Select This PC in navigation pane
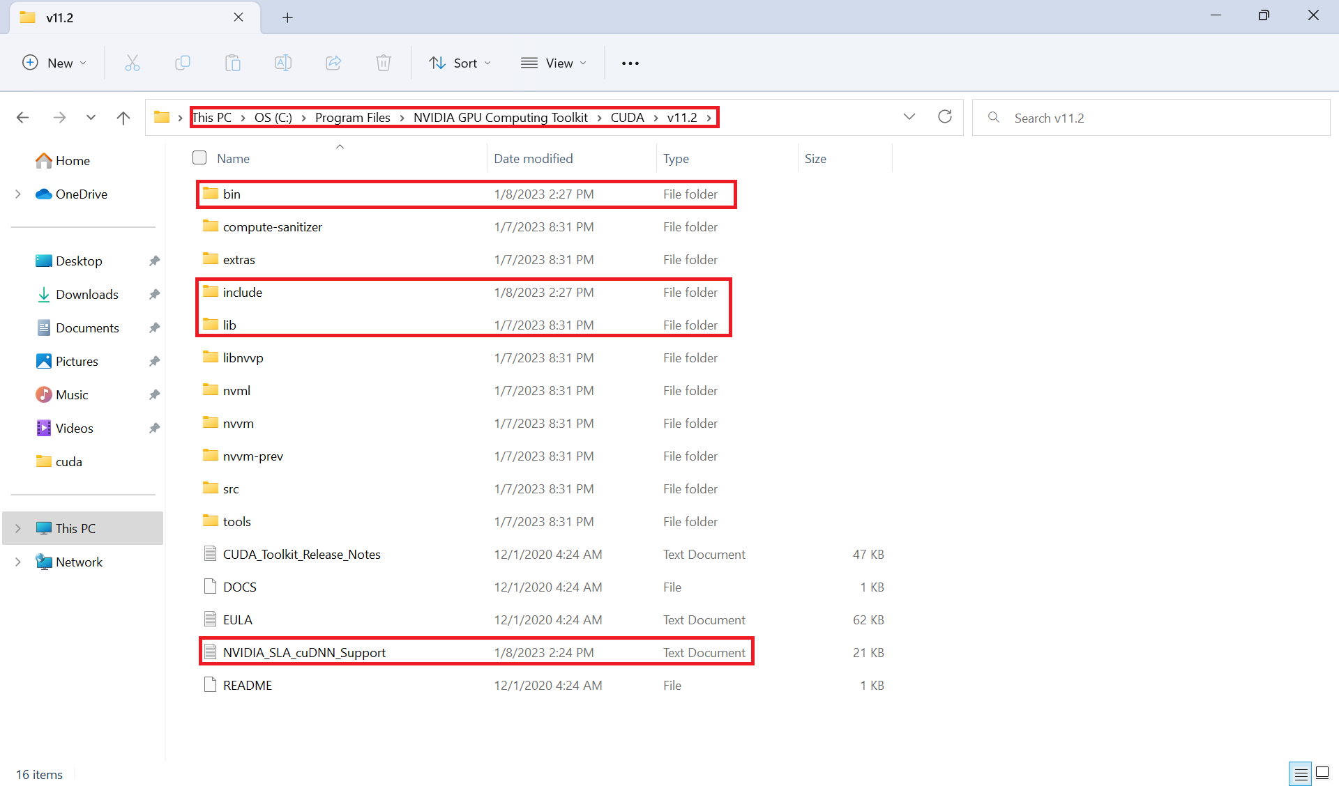 (83, 529)
